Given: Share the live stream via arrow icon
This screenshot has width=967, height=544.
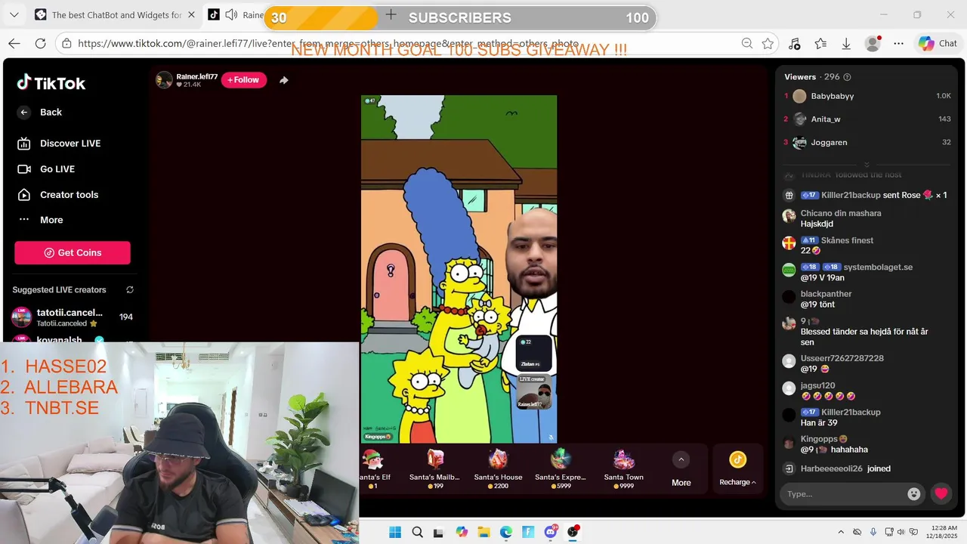Looking at the screenshot, I should 284,80.
